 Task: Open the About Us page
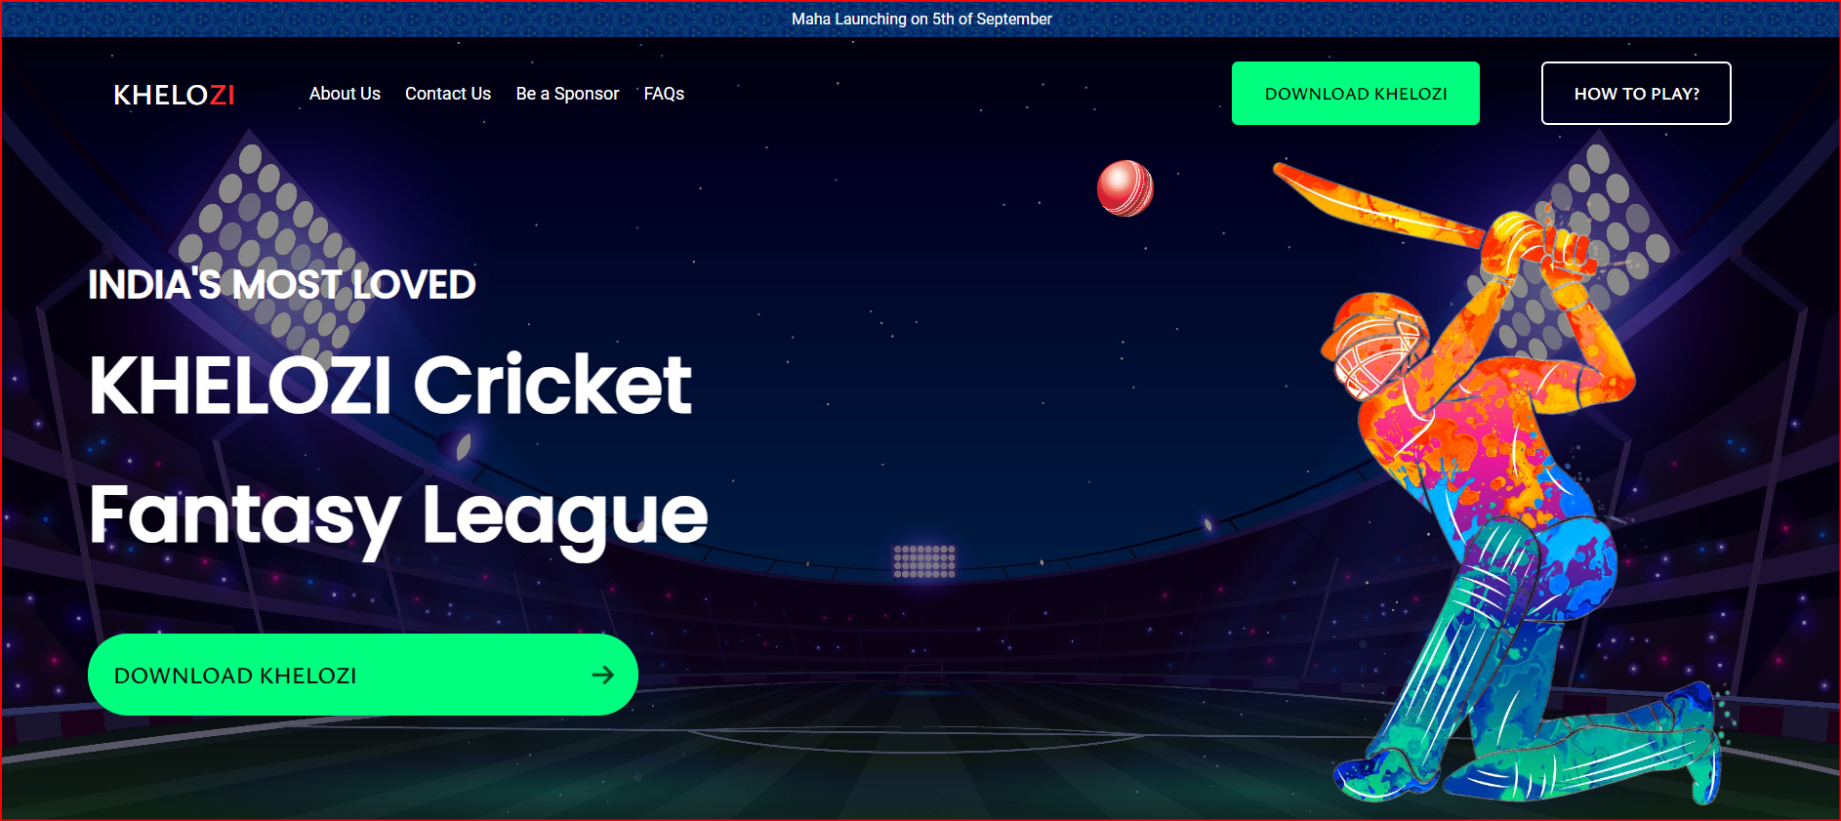coord(345,94)
